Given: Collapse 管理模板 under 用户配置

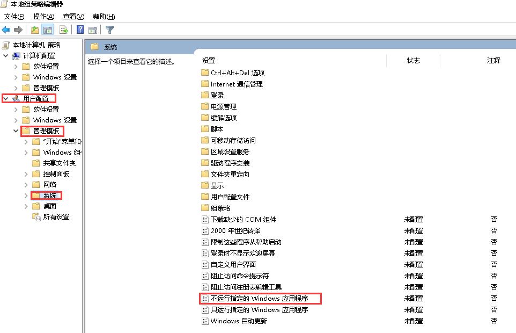Looking at the screenshot, I should coord(16,131).
